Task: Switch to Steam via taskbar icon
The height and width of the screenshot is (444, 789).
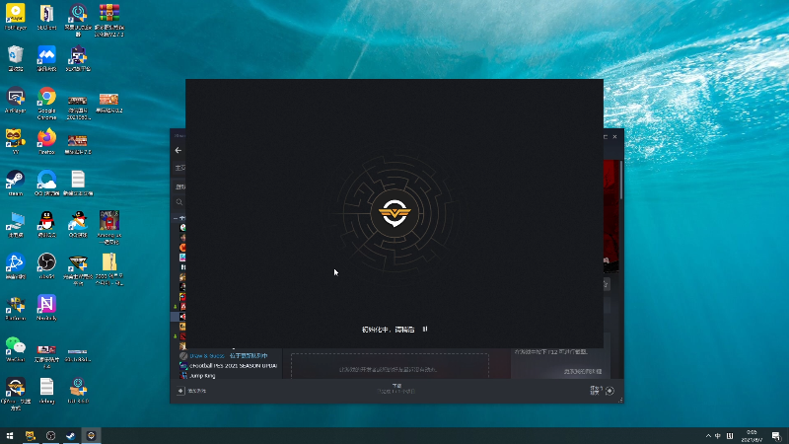Action: tap(70, 435)
